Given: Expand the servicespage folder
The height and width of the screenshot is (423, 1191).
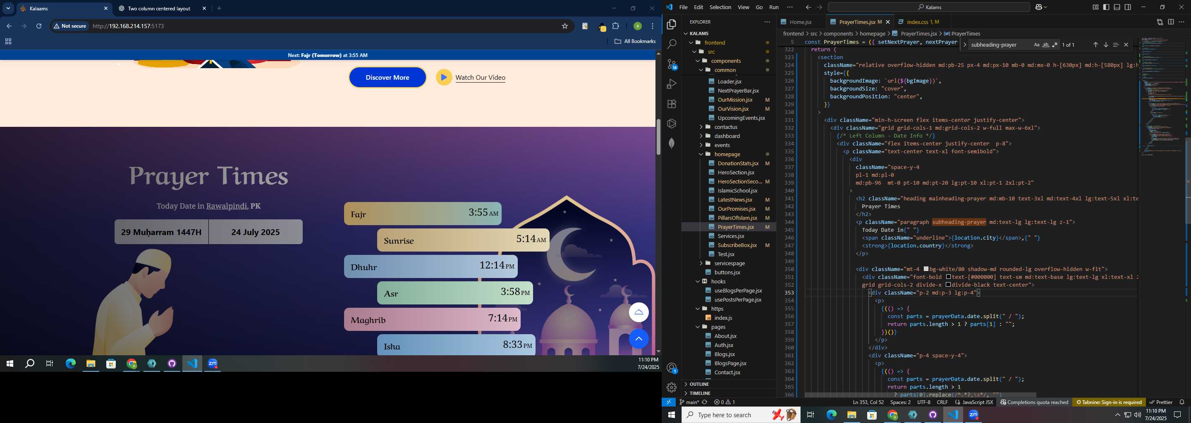Looking at the screenshot, I should (701, 263).
